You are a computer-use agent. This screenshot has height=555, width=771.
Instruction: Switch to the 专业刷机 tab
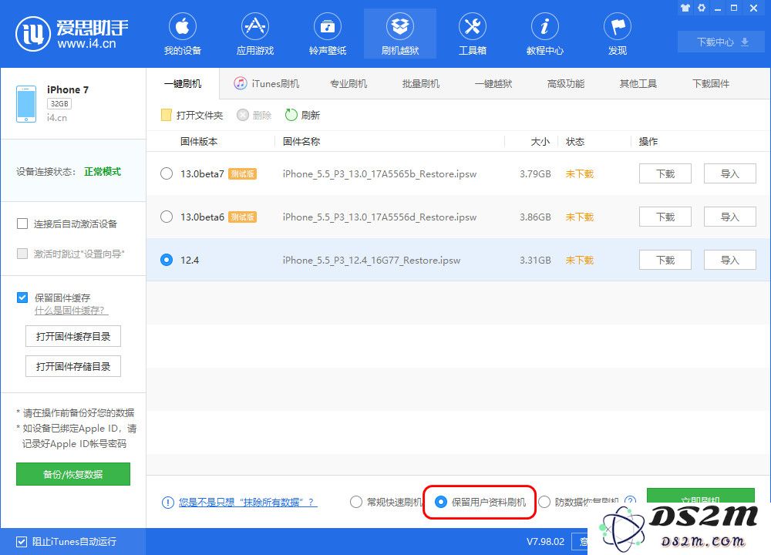pyautogui.click(x=348, y=83)
